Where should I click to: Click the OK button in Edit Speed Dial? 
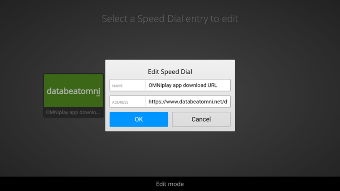[x=139, y=119]
